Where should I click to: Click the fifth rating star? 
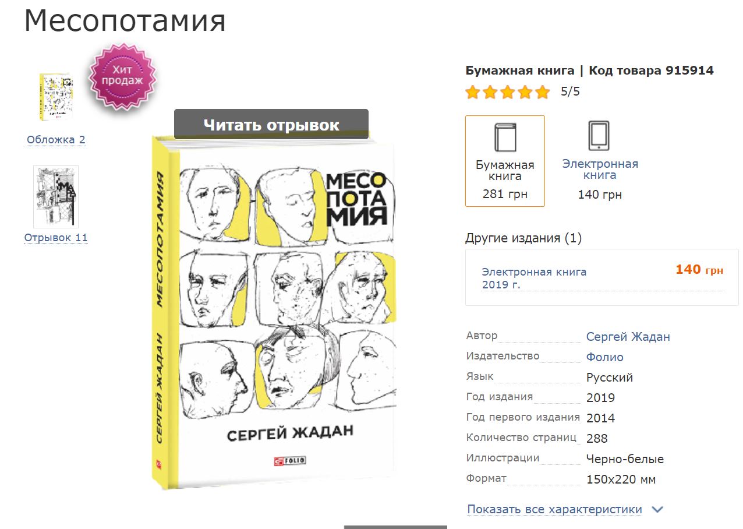(x=543, y=92)
